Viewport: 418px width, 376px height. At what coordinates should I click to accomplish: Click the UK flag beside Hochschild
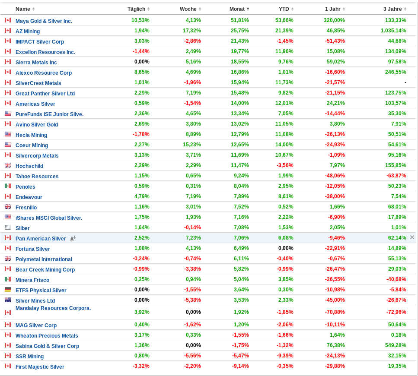[8, 165]
